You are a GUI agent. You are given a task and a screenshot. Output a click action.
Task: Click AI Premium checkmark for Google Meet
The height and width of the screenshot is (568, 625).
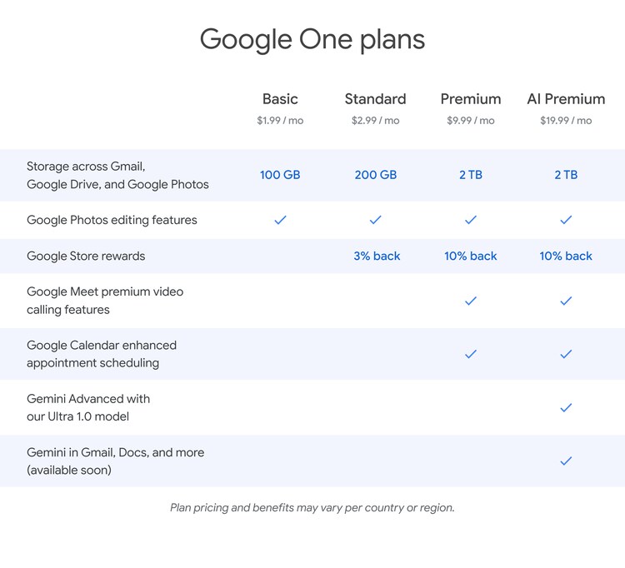pyautogui.click(x=566, y=301)
